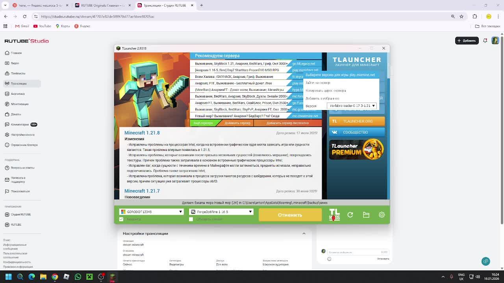Open the TLAUNCHER.ORG link button
Image resolution: width=504 pixels, height=283 pixels.
357,121
